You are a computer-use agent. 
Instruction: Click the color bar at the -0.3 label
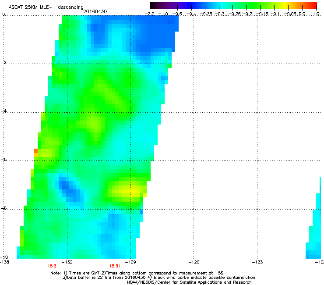tap(219, 5)
